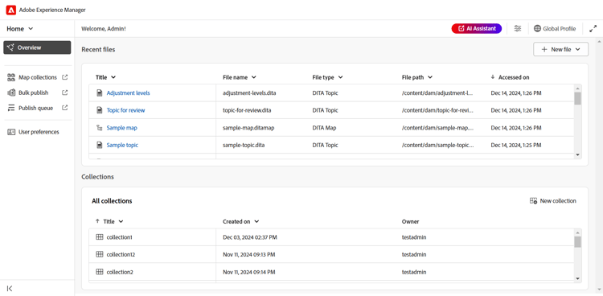Click the Global Profile globe icon
Image resolution: width=603 pixels, height=296 pixels.
(537, 28)
